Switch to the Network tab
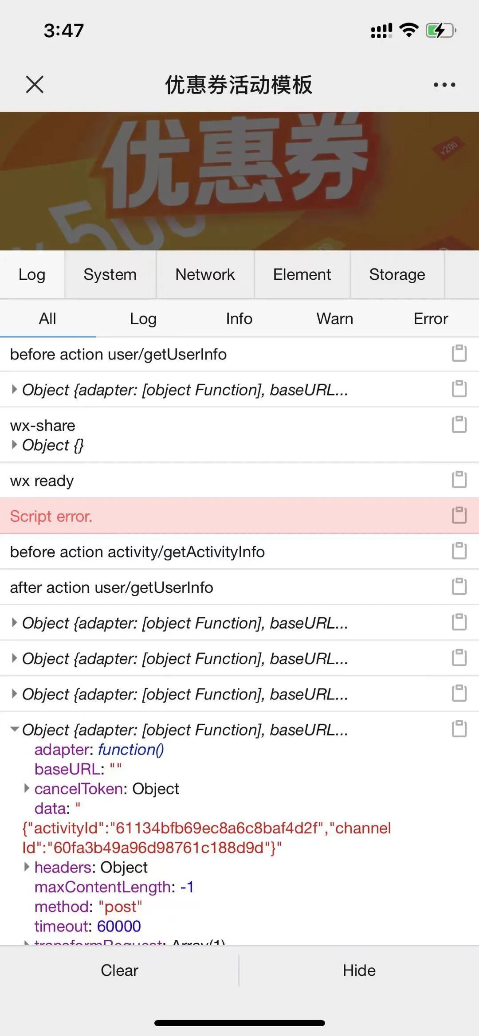Image resolution: width=479 pixels, height=1036 pixels. (x=205, y=274)
